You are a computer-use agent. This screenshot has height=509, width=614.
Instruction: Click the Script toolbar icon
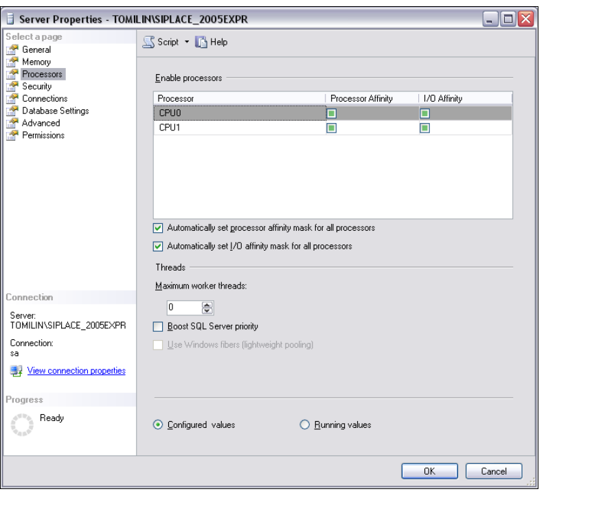point(148,42)
